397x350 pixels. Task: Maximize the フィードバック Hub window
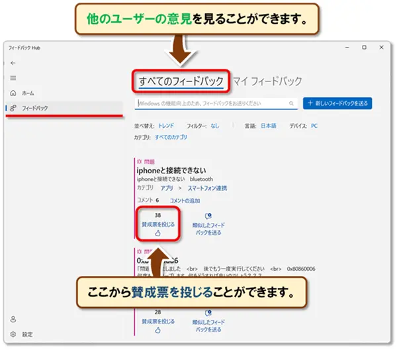[x=364, y=48]
